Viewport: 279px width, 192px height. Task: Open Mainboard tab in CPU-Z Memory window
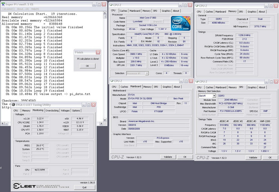(220, 11)
